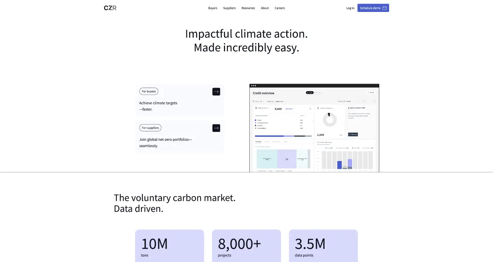
Task: Click the filter funnel icon in Credit overview
Action: pos(254,101)
